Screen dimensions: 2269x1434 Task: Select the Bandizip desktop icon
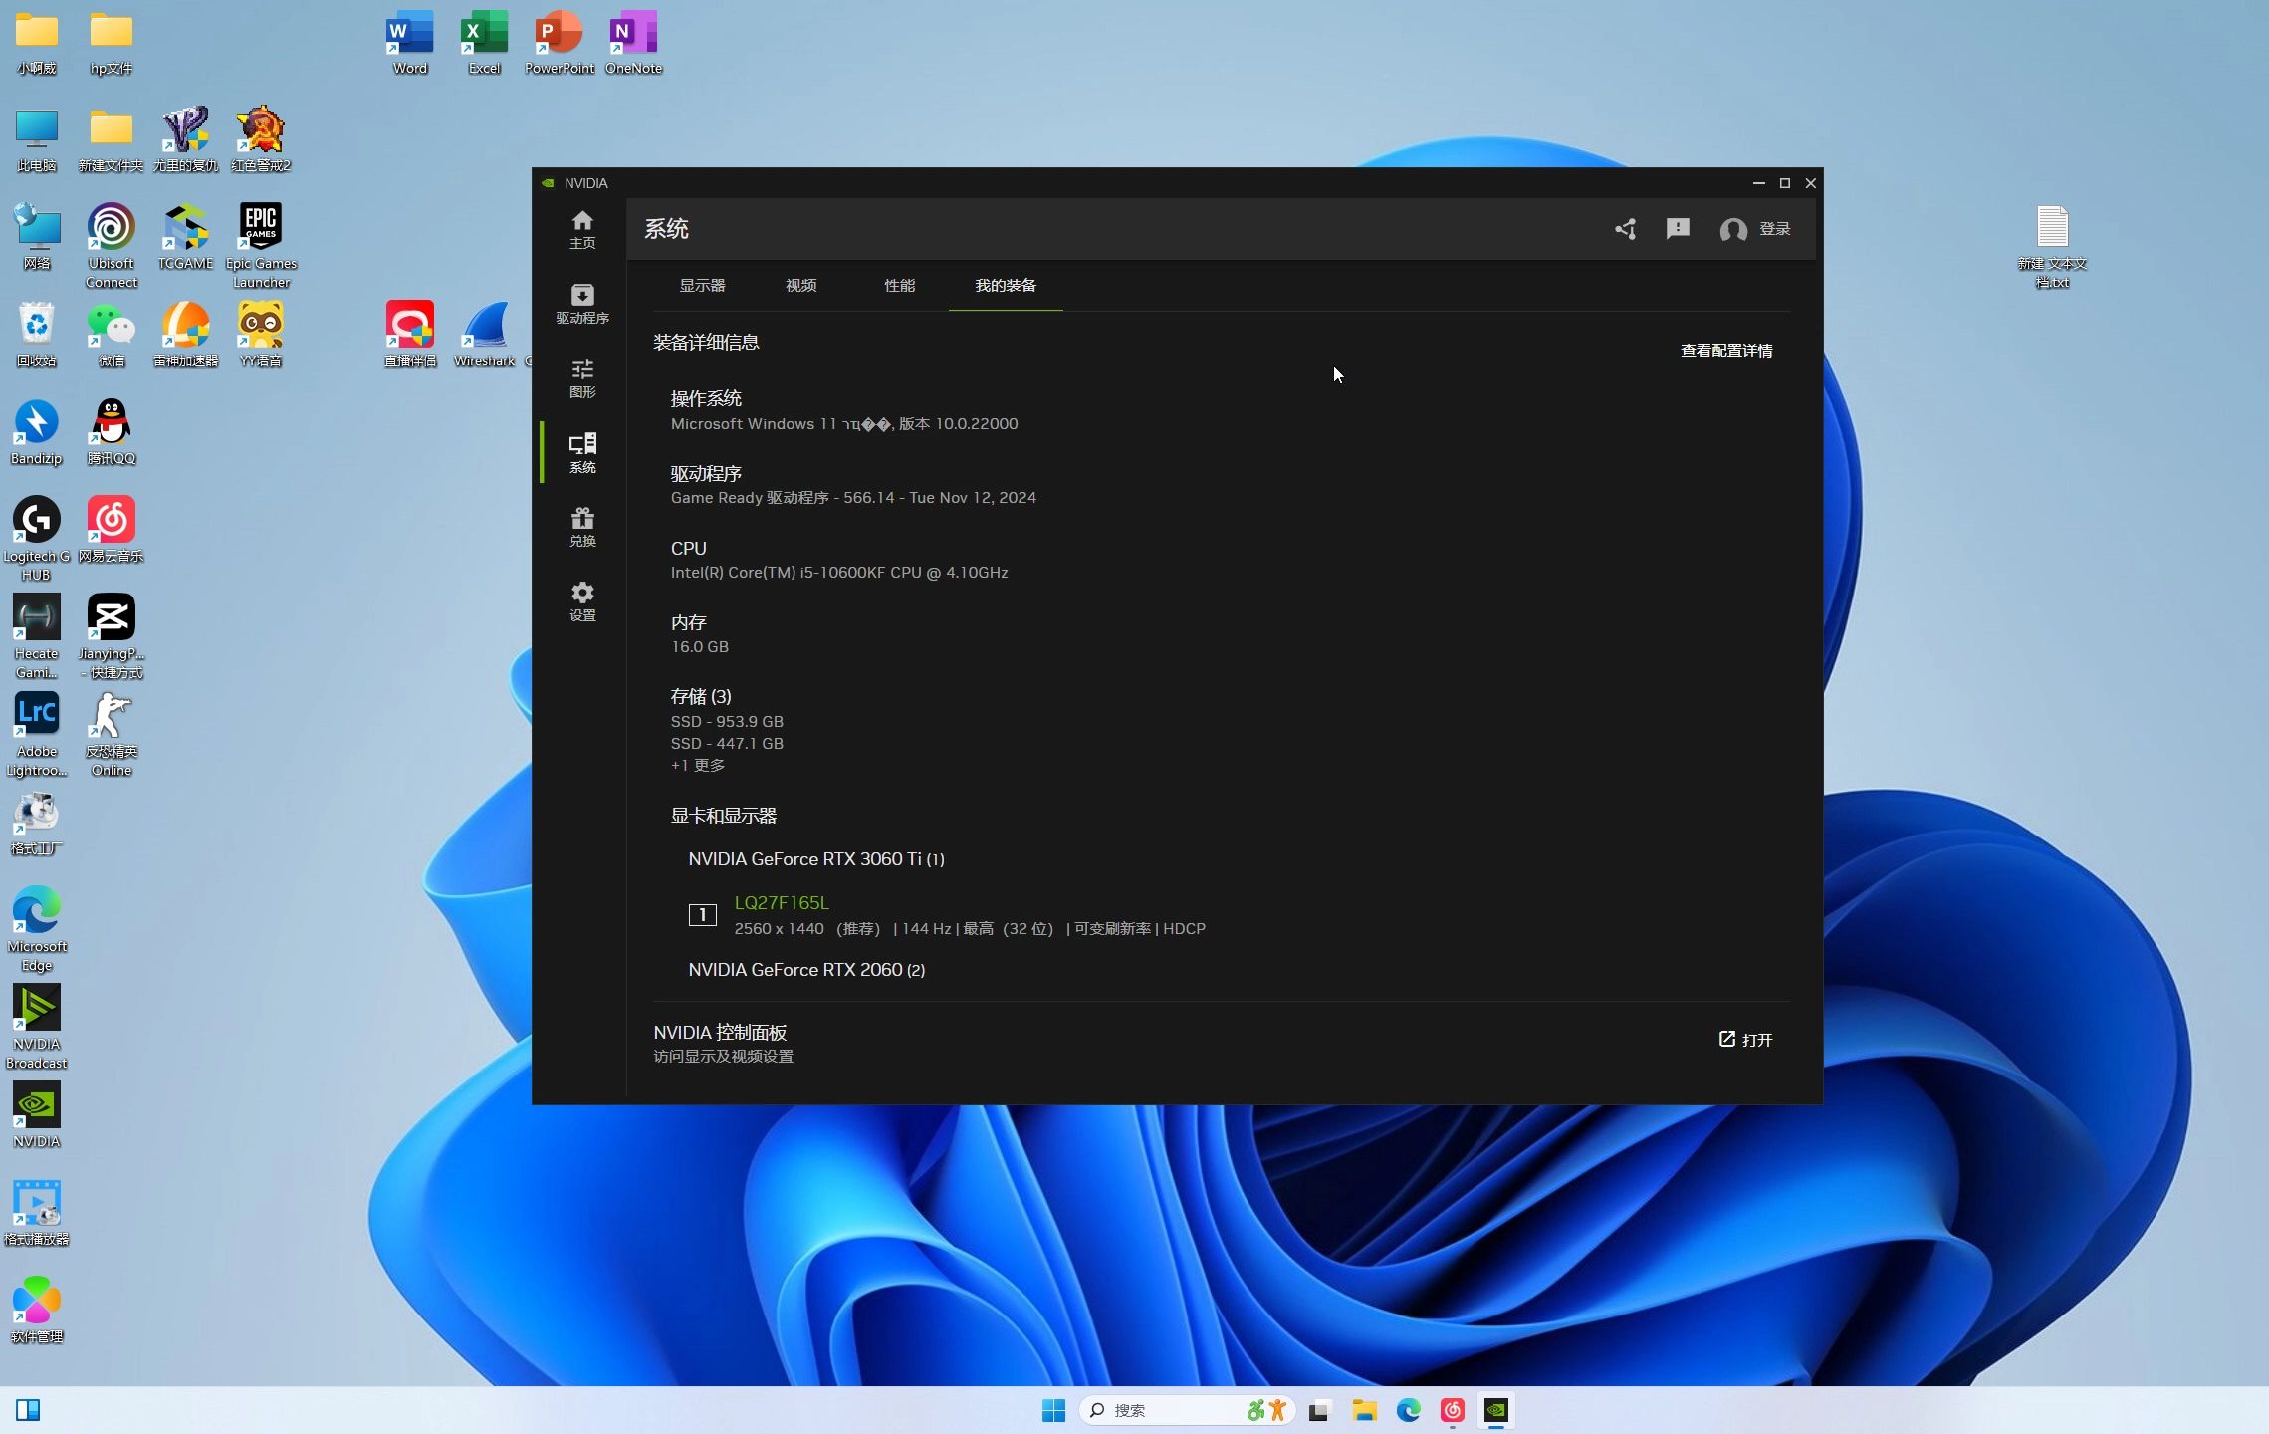click(37, 432)
